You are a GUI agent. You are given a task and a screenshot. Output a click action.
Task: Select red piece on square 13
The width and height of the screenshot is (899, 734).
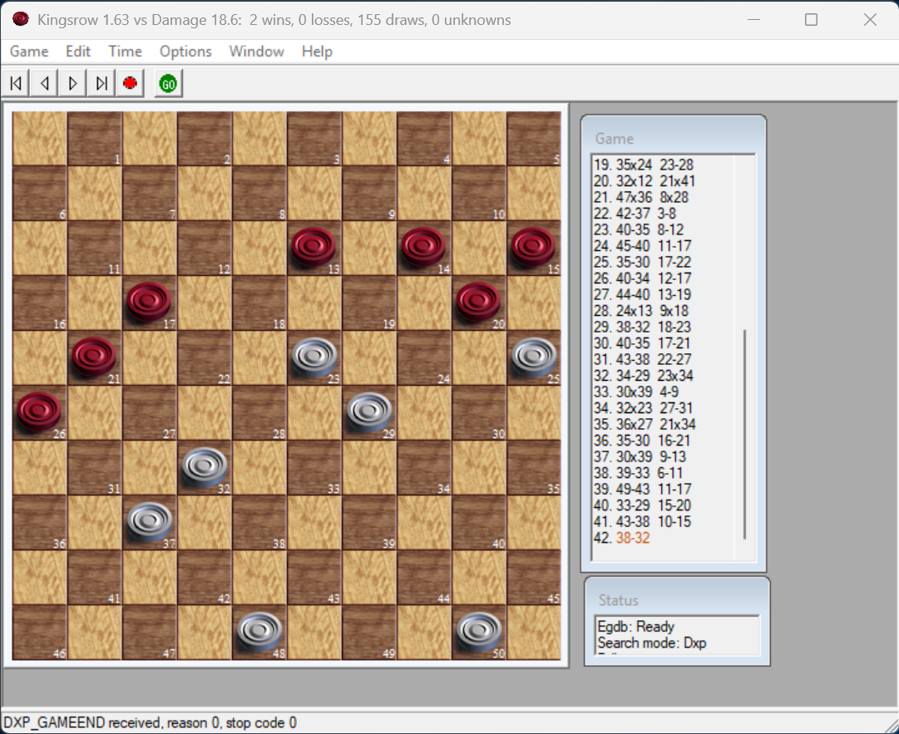[314, 248]
